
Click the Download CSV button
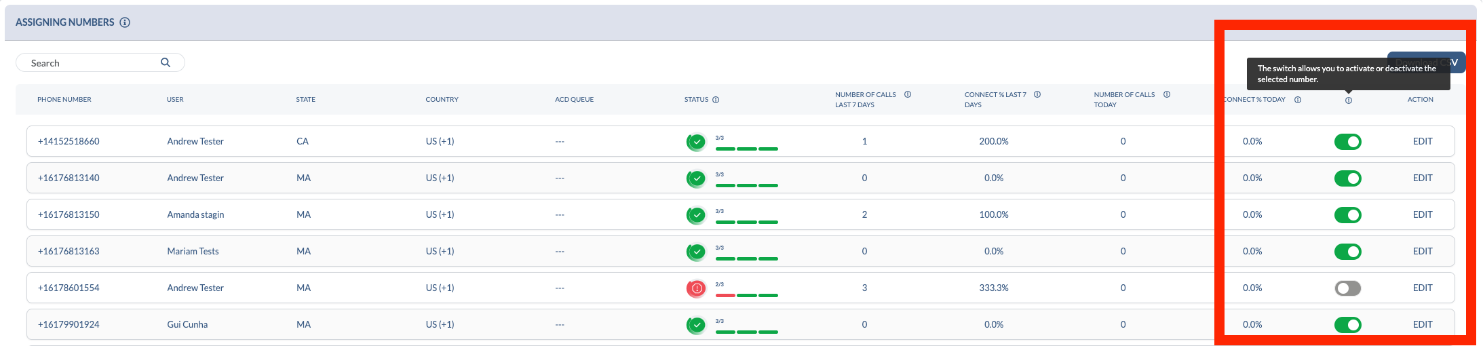[x=1426, y=62]
